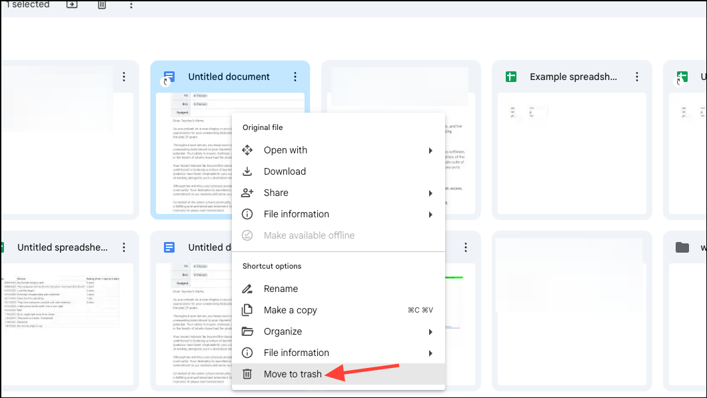Click the Move to trash menu entry
707x398 pixels.
pos(338,374)
